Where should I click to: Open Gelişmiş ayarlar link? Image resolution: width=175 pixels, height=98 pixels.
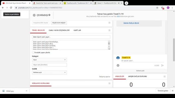click(104, 77)
